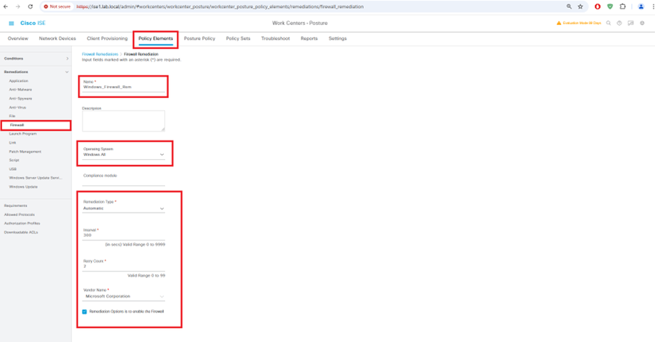The image size is (655, 342).
Task: Open the ISE notifications icon
Action: [631, 23]
